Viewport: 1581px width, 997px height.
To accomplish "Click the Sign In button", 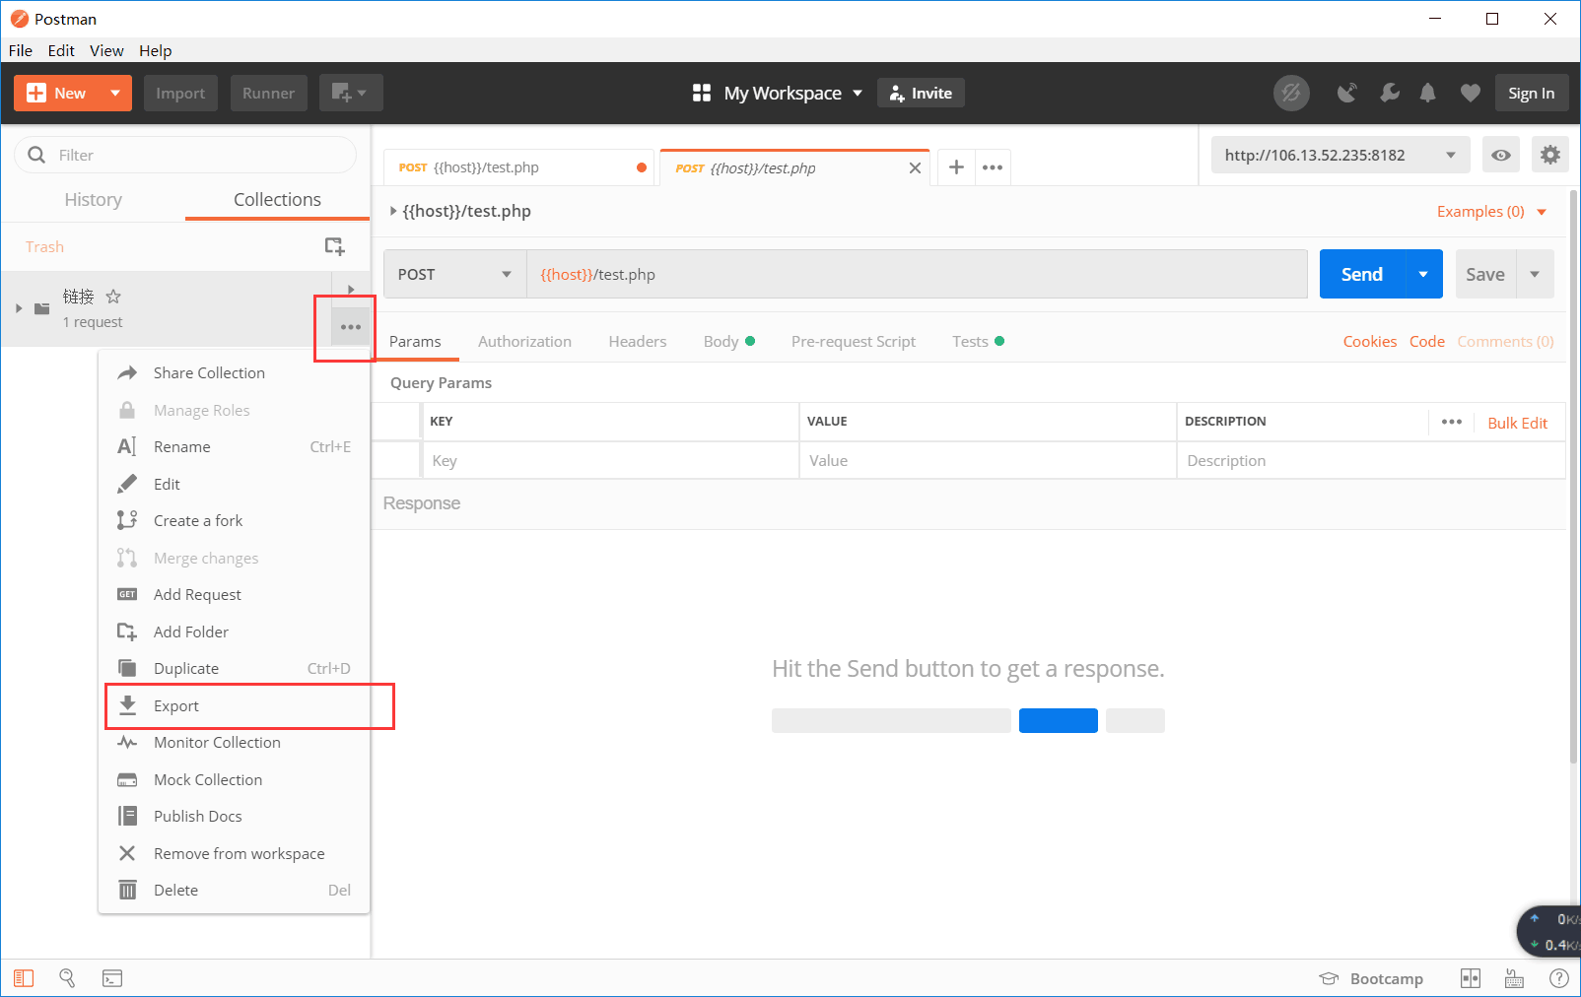I will point(1531,93).
